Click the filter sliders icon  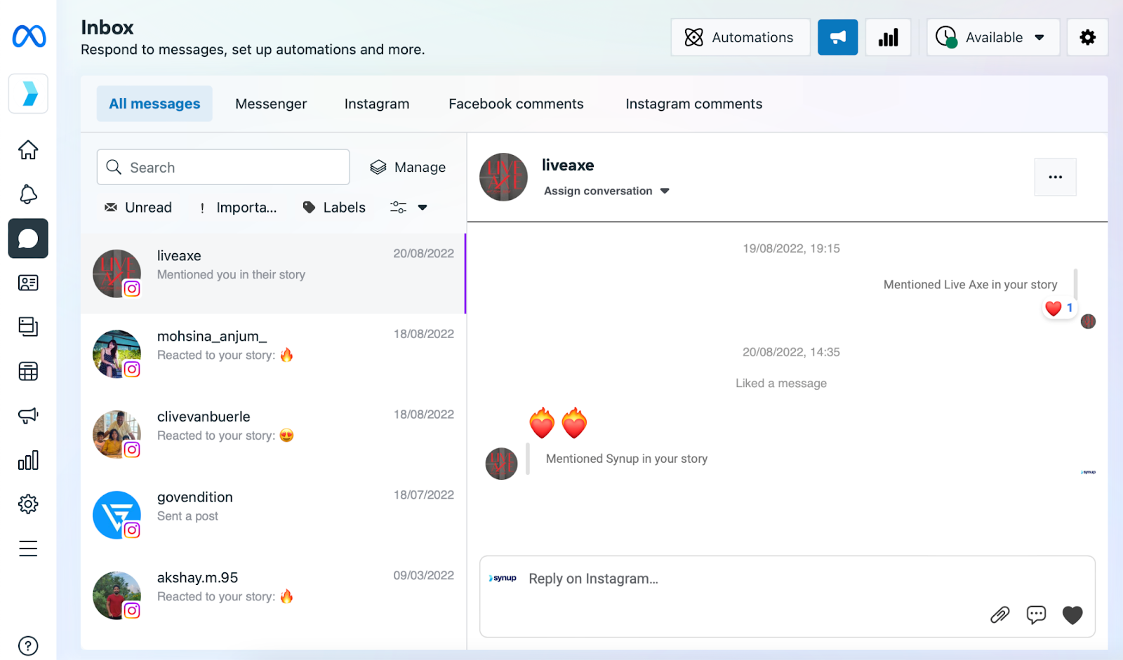[398, 207]
